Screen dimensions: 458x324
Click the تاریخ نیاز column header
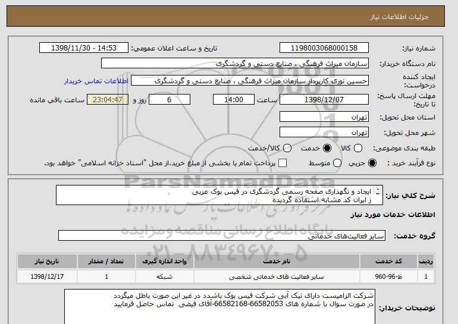(x=47, y=261)
